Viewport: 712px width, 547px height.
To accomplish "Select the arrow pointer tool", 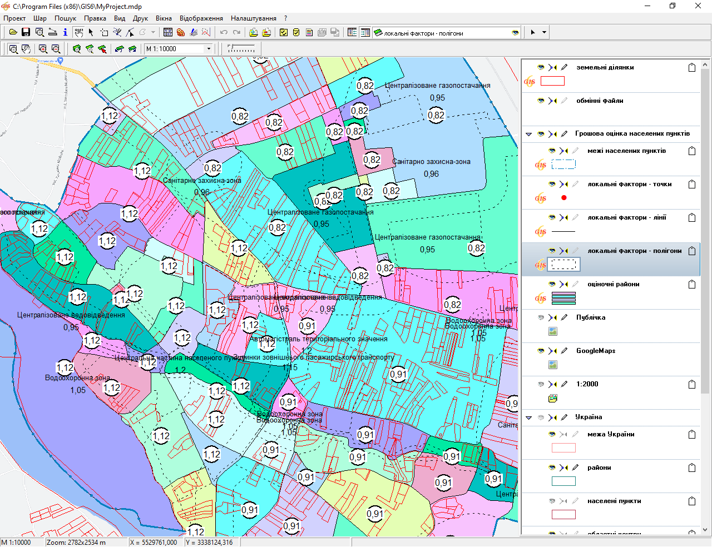I will tap(91, 32).
